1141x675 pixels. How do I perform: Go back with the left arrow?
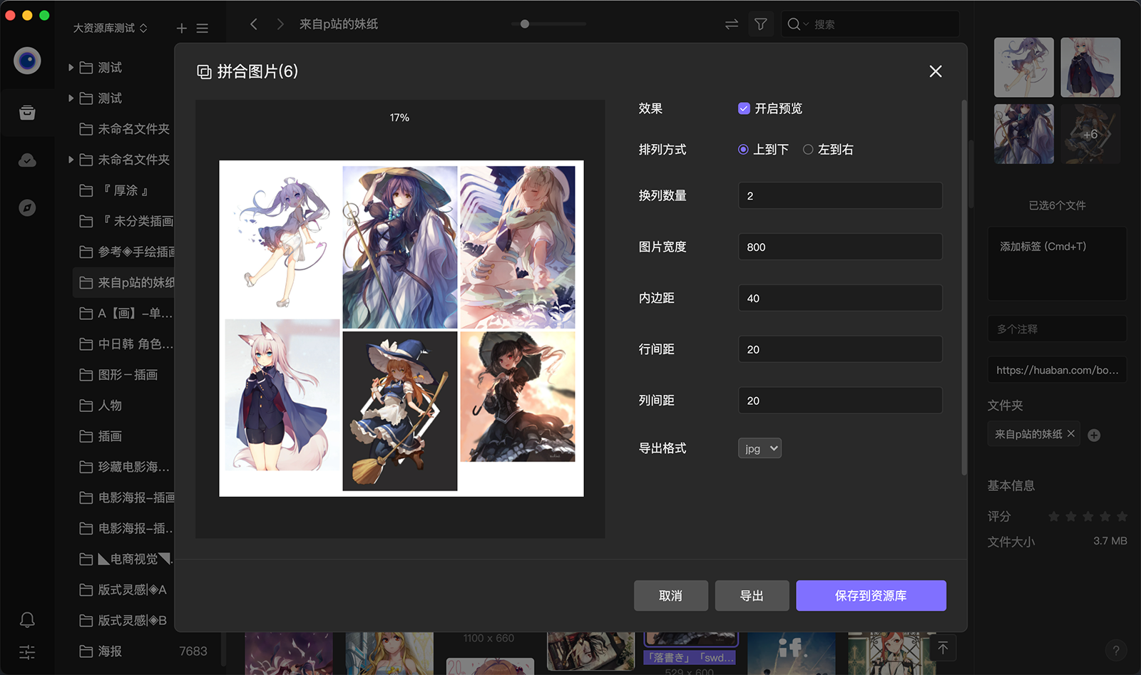coord(254,24)
